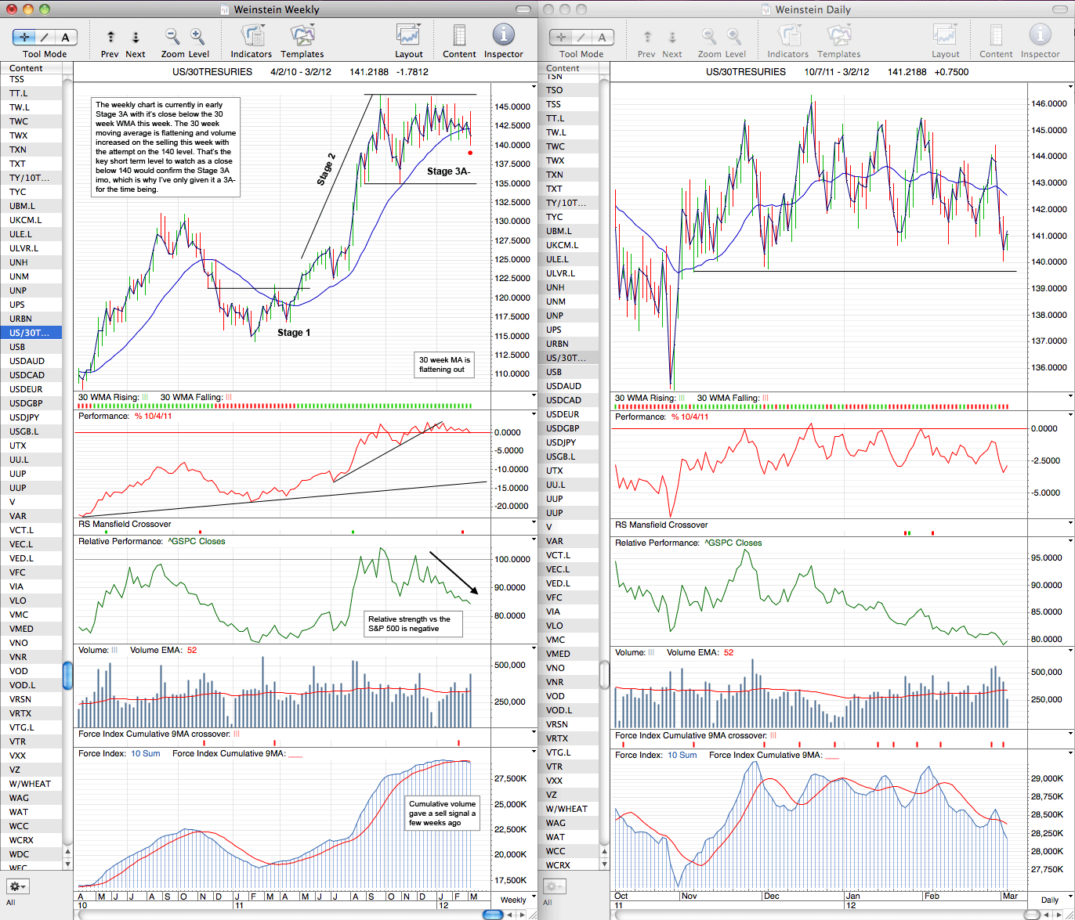Image resolution: width=1075 pixels, height=920 pixels.
Task: Click the zoom in magnifier icon
Action: pyautogui.click(x=197, y=36)
